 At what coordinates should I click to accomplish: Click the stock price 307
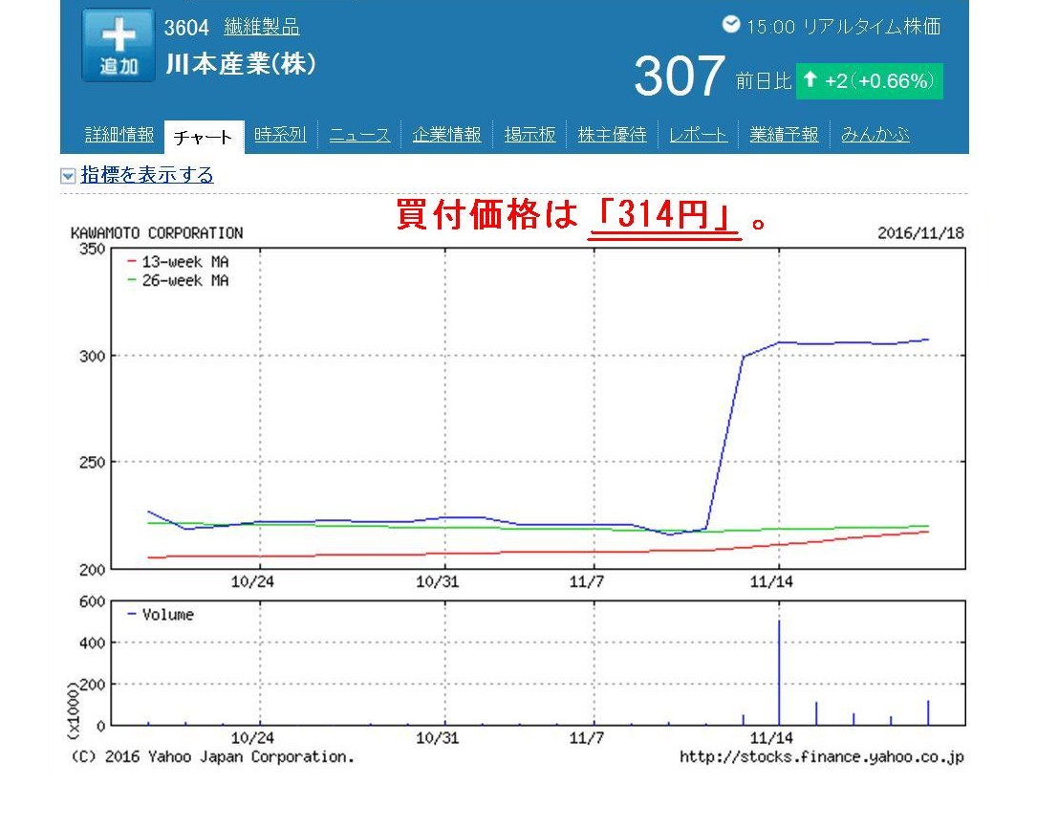(x=679, y=76)
